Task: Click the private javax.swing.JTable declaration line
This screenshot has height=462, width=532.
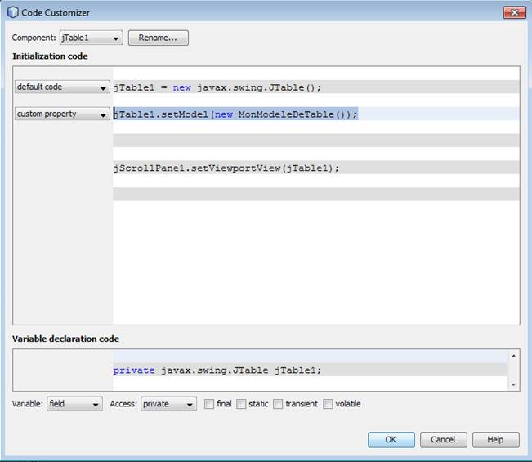Action: 217,370
